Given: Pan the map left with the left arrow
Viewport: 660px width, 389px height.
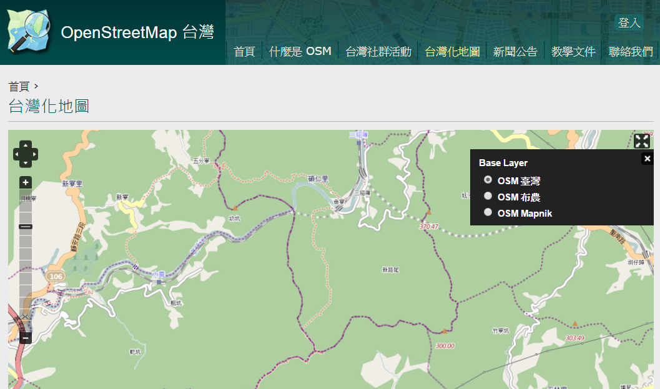Looking at the screenshot, I should click(x=17, y=154).
